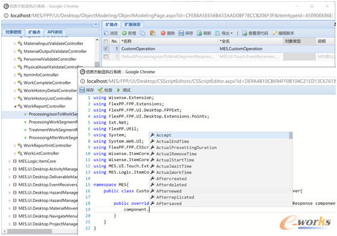Screen dimensions: 337x236
Task: Click the namespace icon of MES.Logic.ItemCore
Action: 15,161
